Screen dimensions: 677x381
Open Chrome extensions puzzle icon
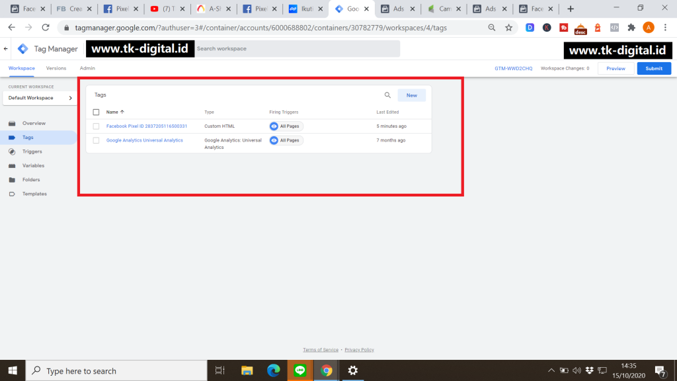pos(631,28)
